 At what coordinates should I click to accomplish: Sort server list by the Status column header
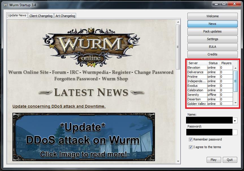(213, 63)
